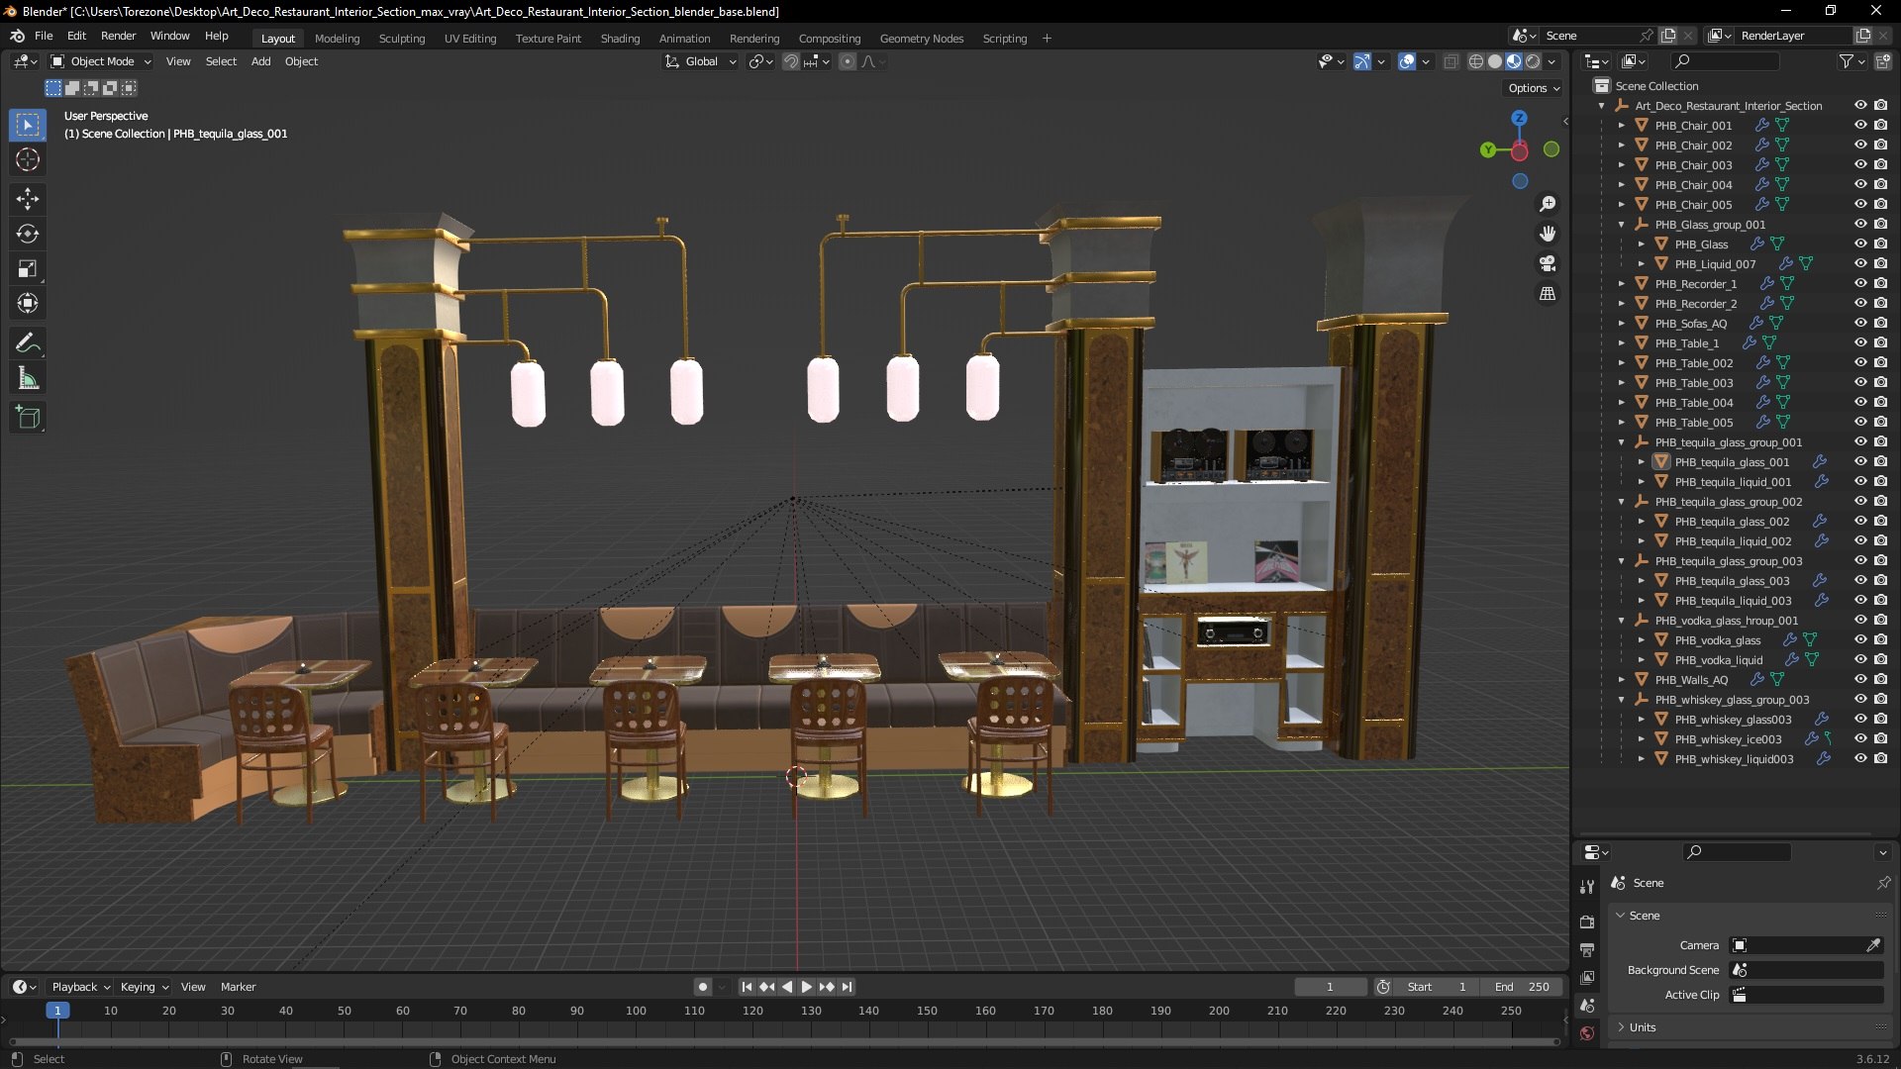This screenshot has width=1901, height=1069.
Task: Open the Render properties tab
Action: pyautogui.click(x=1587, y=922)
